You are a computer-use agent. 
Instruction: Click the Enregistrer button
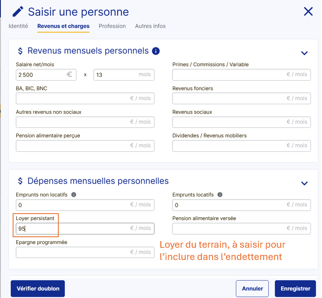[x=295, y=289]
